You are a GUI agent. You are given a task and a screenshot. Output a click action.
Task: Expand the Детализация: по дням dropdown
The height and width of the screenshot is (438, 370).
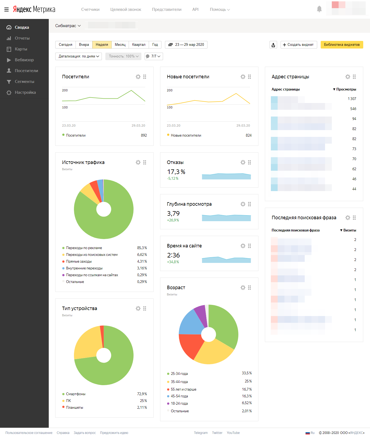click(79, 56)
